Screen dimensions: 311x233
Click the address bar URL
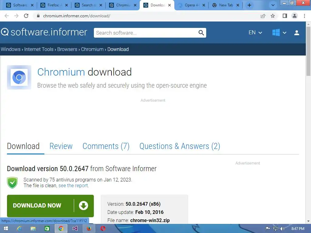77,16
